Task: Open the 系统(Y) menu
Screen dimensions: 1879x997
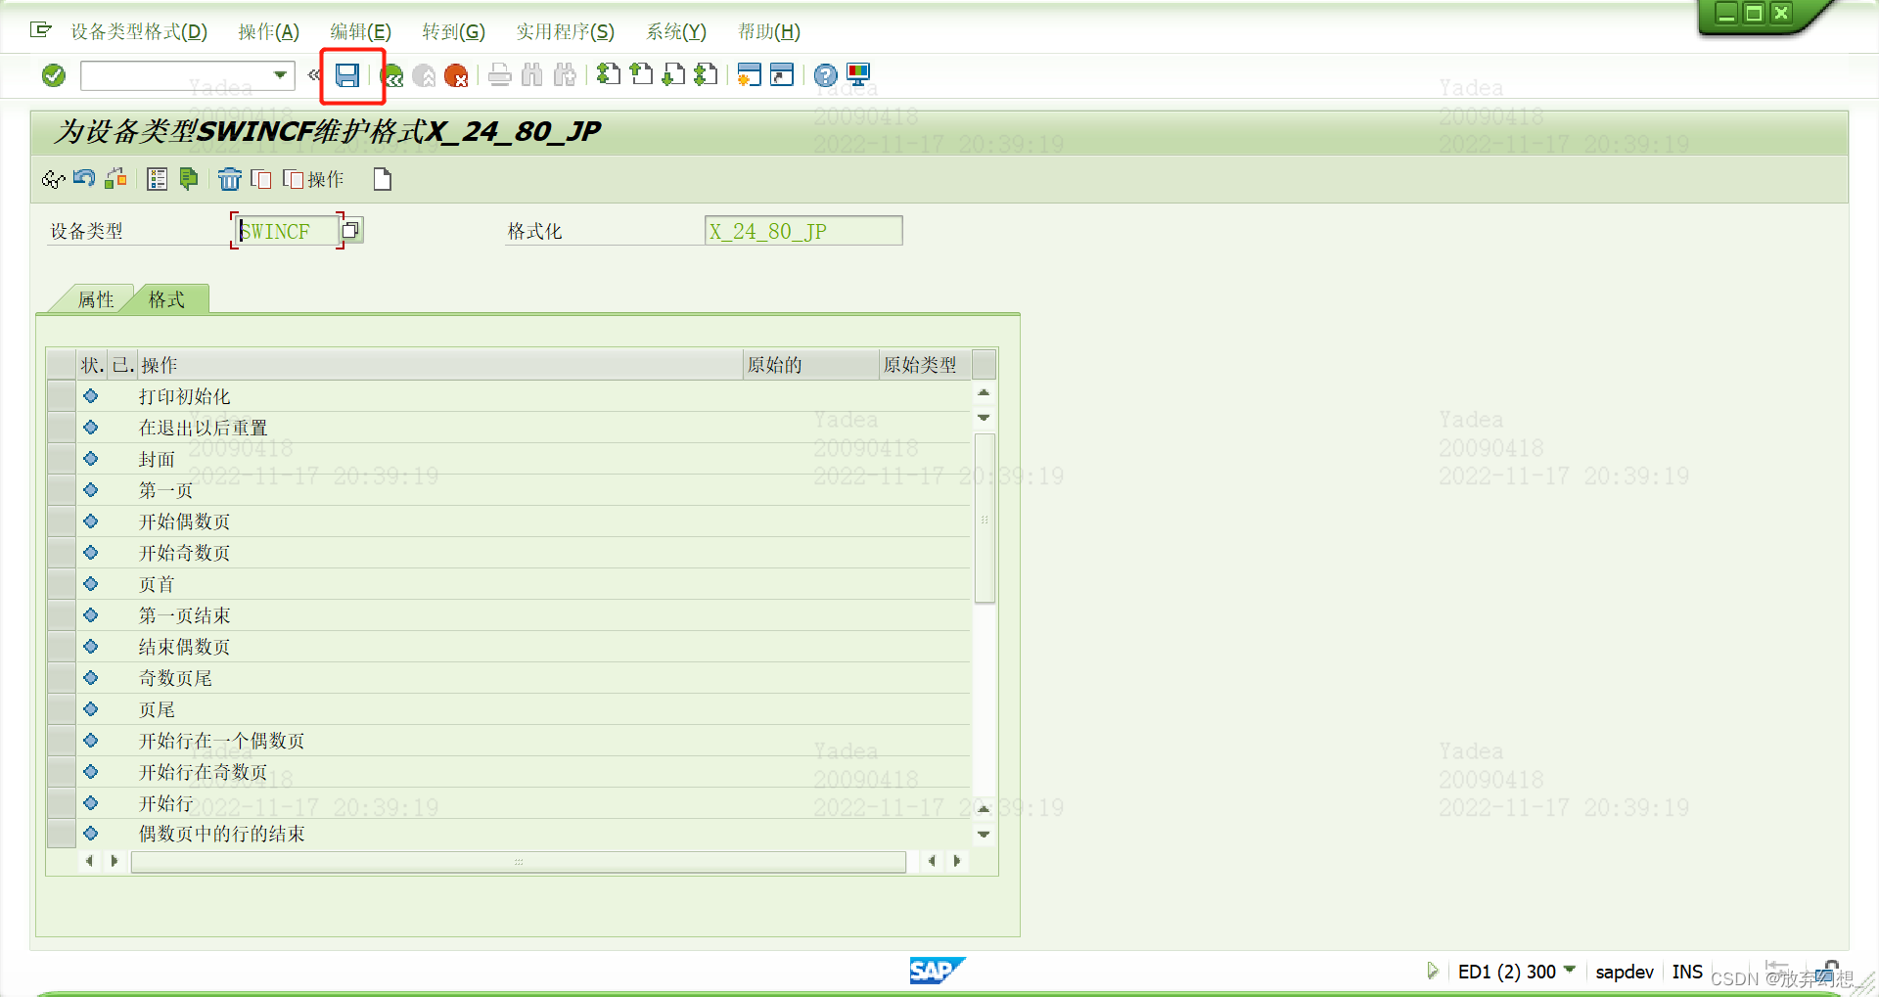Action: (675, 31)
